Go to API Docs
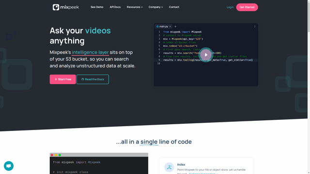The height and width of the screenshot is (174, 310). pyautogui.click(x=115, y=7)
